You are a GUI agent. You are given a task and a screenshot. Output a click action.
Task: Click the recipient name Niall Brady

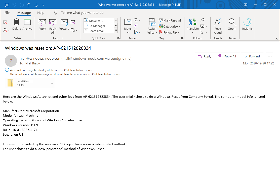point(33,63)
